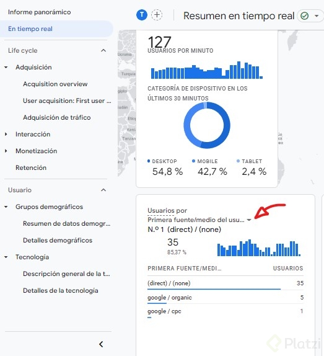
Task: Click the TABLET legend dot
Action: pyautogui.click(x=238, y=161)
